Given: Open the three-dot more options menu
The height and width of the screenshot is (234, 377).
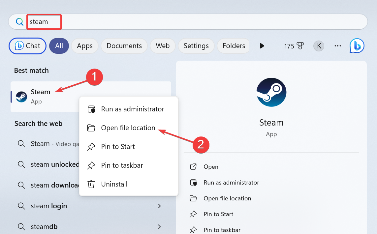Looking at the screenshot, I should (337, 46).
